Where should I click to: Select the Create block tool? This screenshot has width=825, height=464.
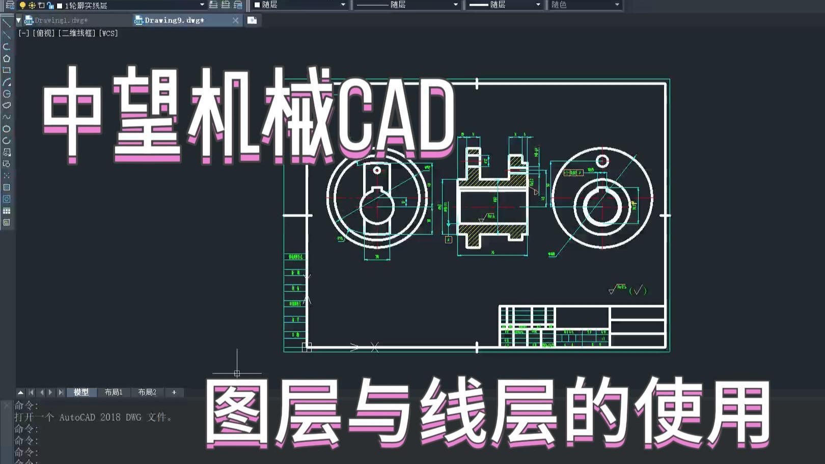click(7, 164)
